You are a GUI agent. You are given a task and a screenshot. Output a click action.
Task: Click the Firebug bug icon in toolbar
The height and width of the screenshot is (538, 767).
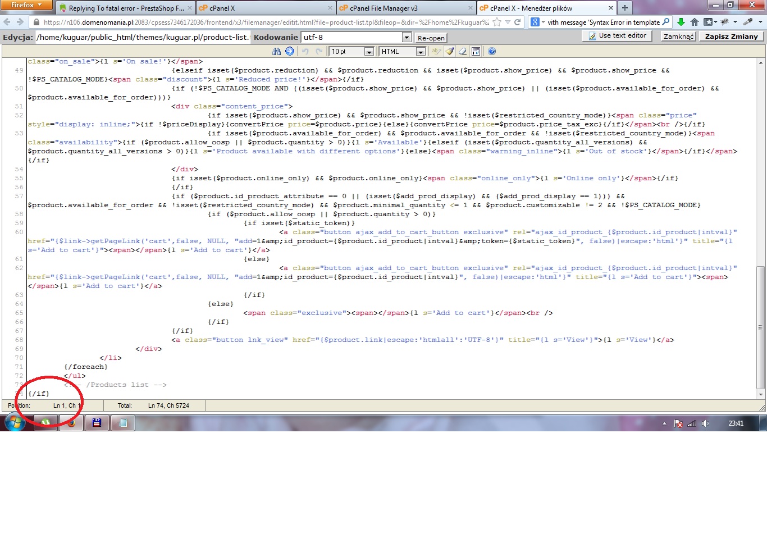point(725,22)
